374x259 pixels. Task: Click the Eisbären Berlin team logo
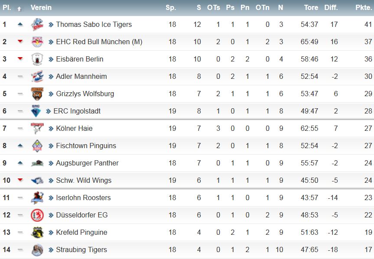click(37, 59)
